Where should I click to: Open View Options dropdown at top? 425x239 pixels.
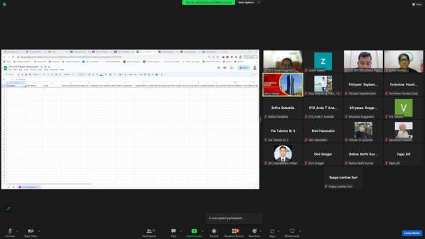[x=249, y=3]
